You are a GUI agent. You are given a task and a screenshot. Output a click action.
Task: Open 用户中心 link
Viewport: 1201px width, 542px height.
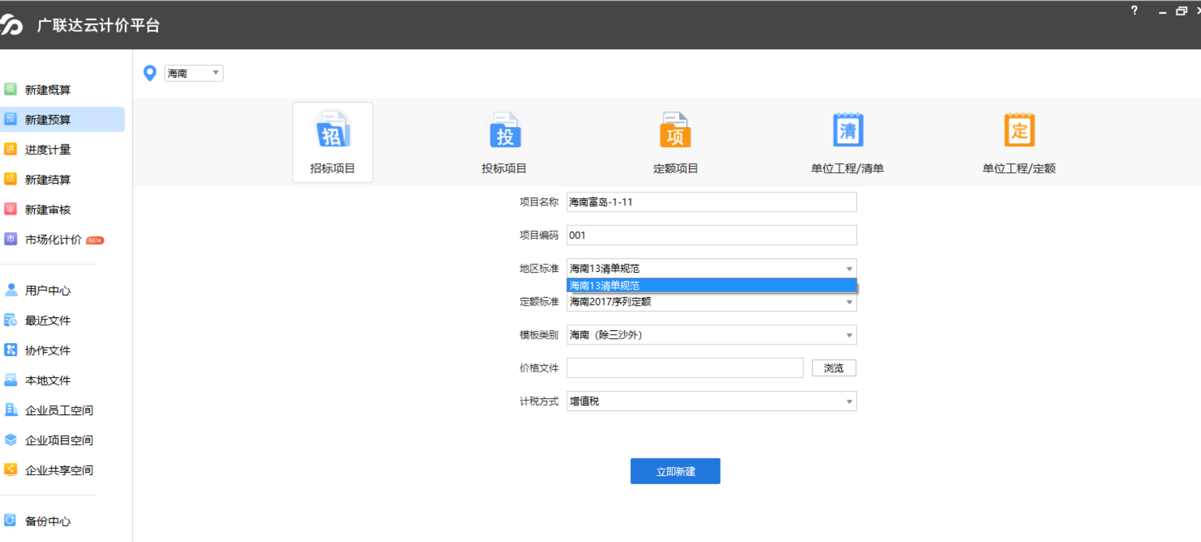pyautogui.click(x=48, y=290)
